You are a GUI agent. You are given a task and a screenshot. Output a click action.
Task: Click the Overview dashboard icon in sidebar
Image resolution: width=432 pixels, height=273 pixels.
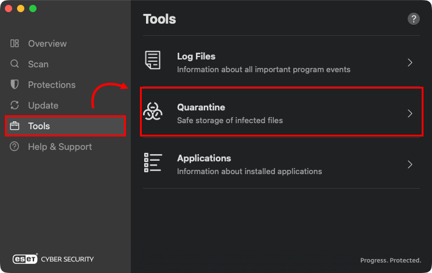click(15, 44)
